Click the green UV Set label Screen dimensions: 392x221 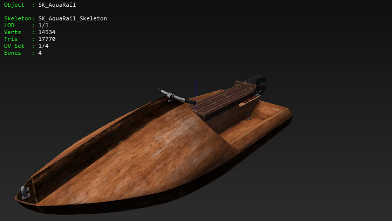click(x=14, y=46)
